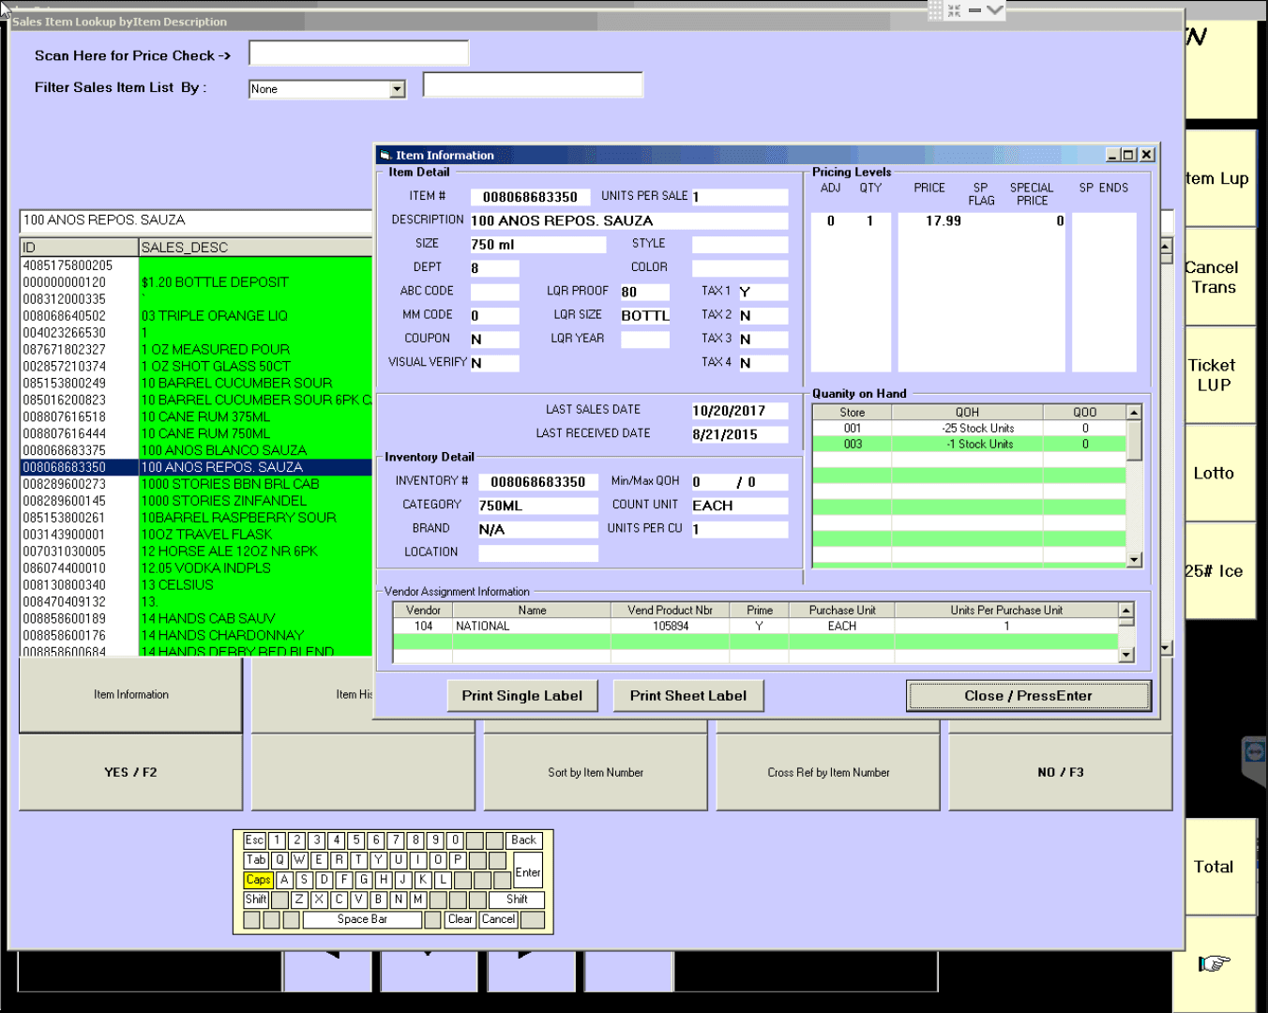Viewport: 1268px width, 1013px height.
Task: Open the Filter Sales Item List dropdown
Action: click(x=397, y=89)
